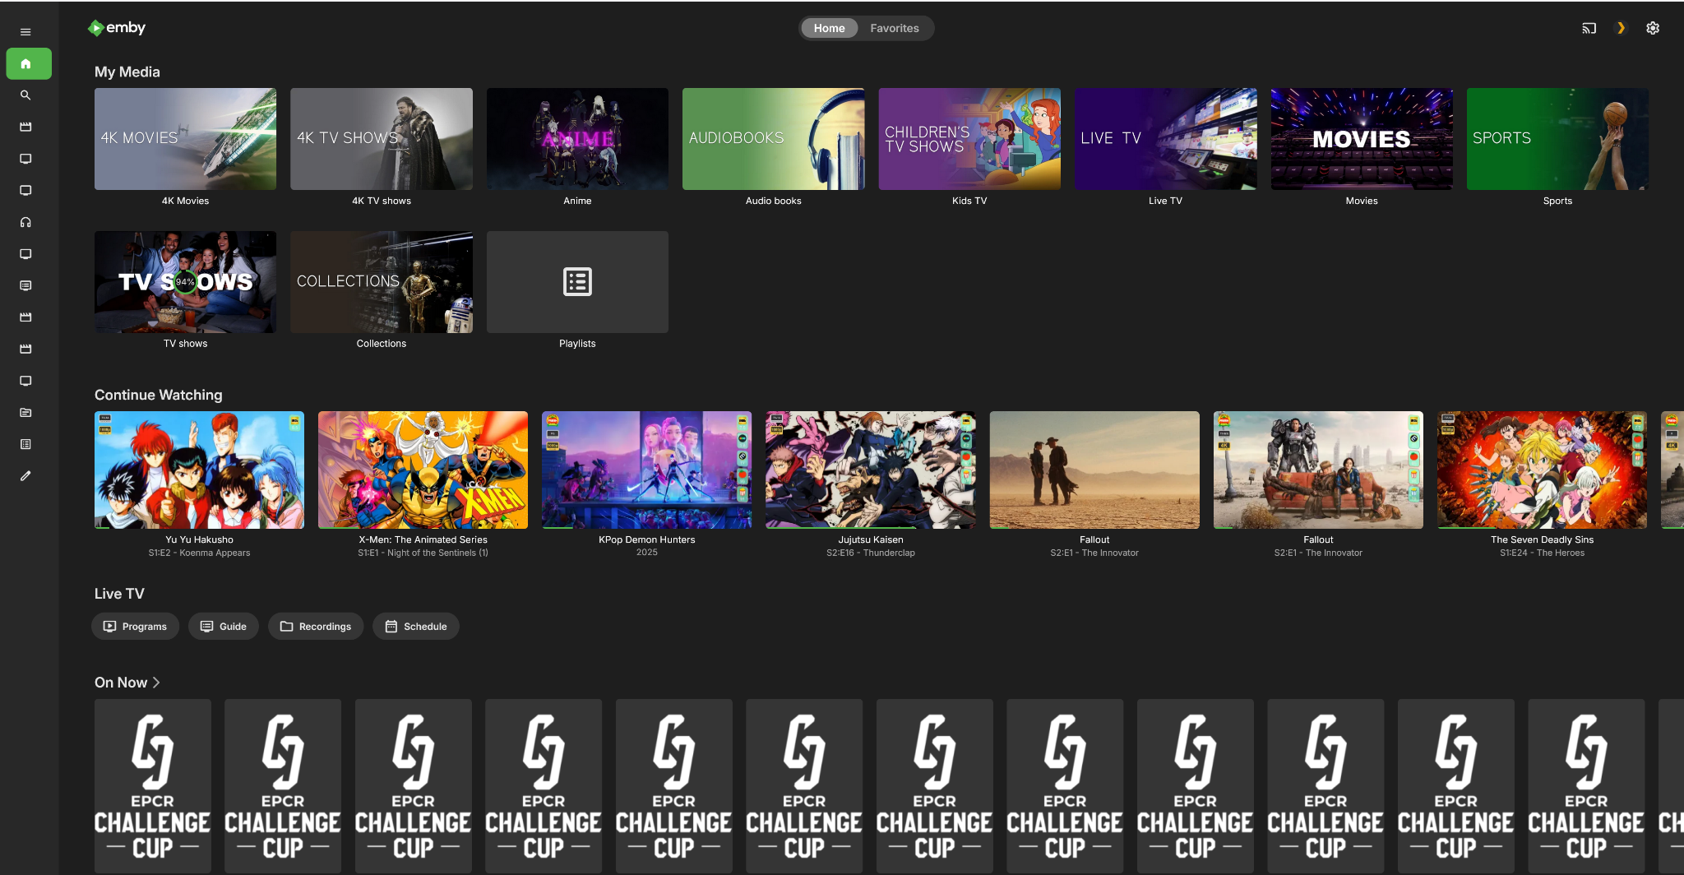Click the Cast to device icon
The height and width of the screenshot is (875, 1684).
pyautogui.click(x=1588, y=27)
